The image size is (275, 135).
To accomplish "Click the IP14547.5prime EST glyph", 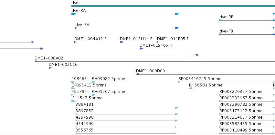I will 73,101.
